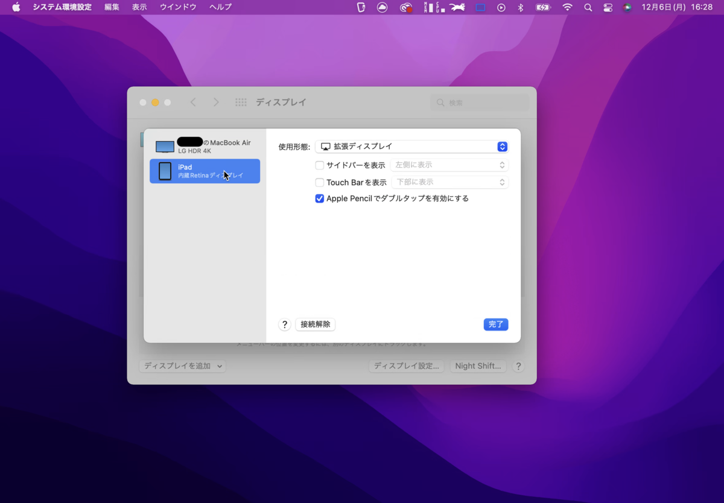Go back in System Preferences
724x503 pixels.
point(193,103)
